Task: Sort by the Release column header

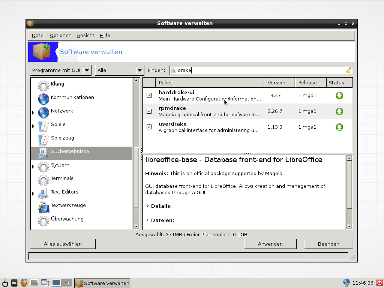Action: pos(310,82)
